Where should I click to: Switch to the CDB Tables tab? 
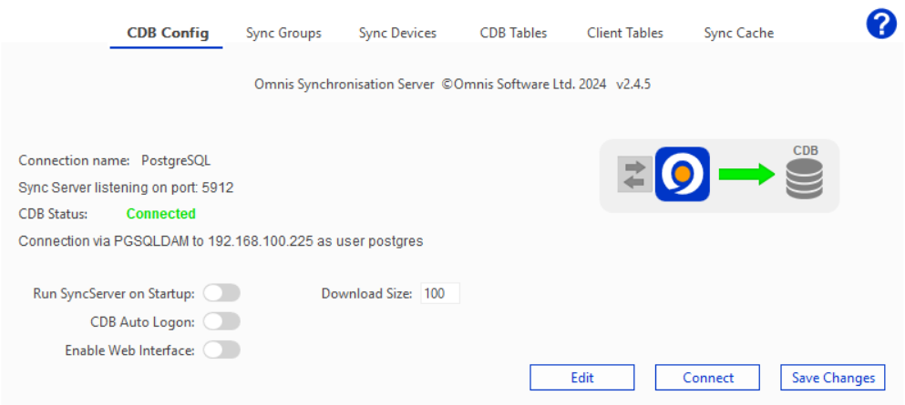click(x=513, y=33)
